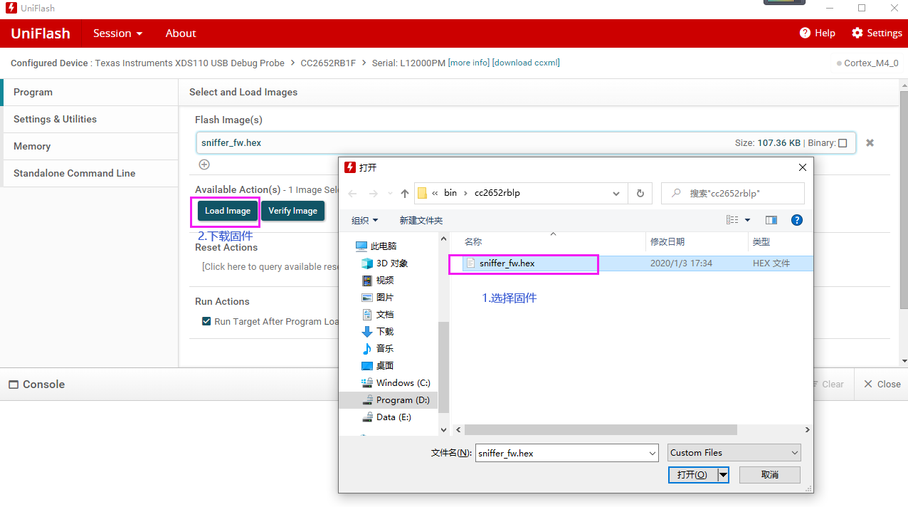Expand the address bar path dropdown
The height and width of the screenshot is (507, 908).
coord(616,193)
